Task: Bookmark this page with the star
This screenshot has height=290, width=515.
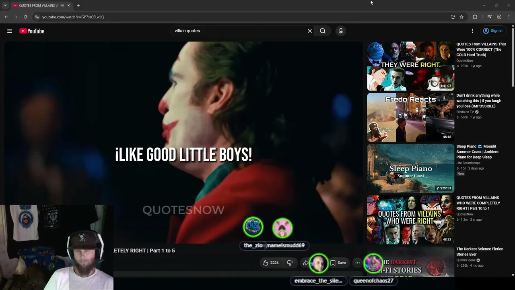Action: [x=461, y=17]
